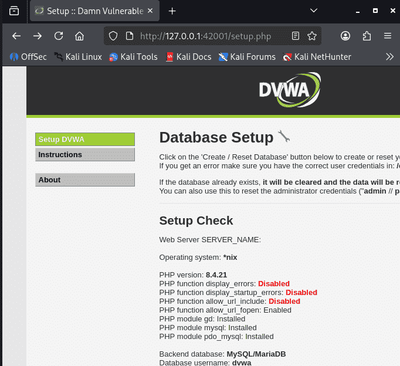View site information page icon
This screenshot has height=366, width=400.
tap(130, 36)
